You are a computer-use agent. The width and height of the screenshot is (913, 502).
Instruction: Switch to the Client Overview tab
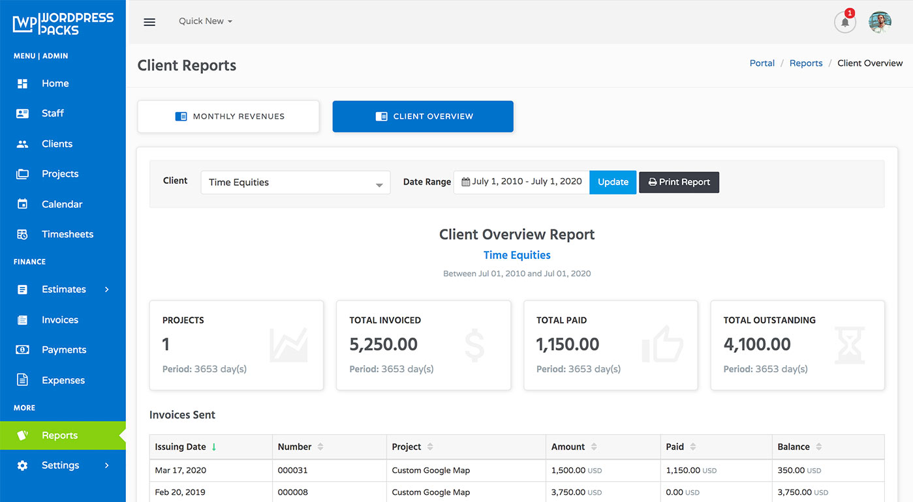click(422, 116)
